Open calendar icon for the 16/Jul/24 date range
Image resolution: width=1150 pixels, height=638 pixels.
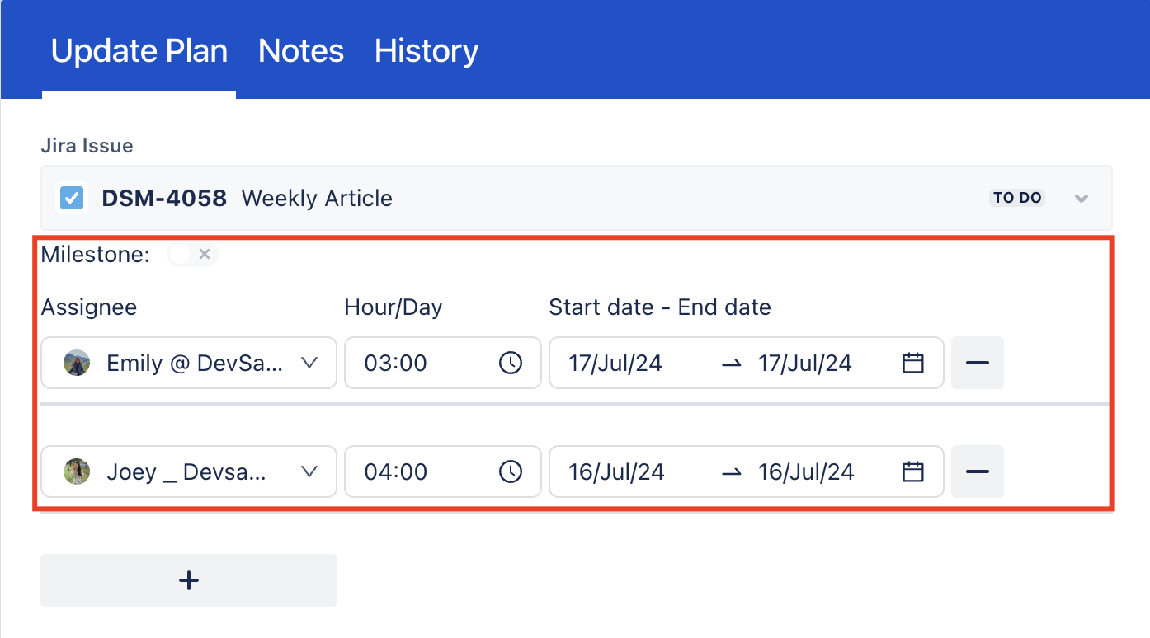(912, 471)
